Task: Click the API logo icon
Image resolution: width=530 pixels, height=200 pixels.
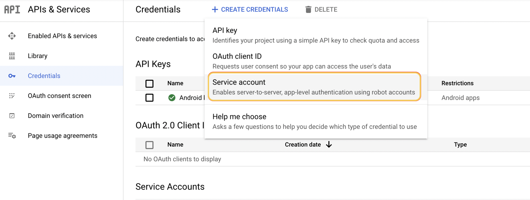Action: tap(12, 10)
